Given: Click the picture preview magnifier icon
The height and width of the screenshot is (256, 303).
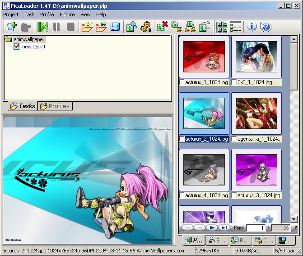Looking at the screenshot, I should pos(131,27).
